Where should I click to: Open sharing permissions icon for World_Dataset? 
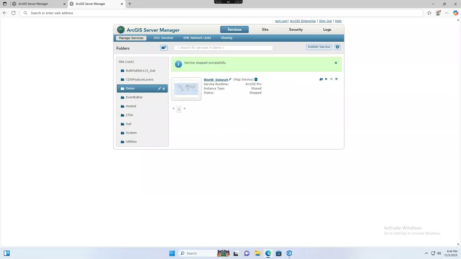[321, 79]
